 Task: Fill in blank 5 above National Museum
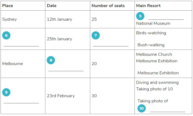coord(166,19)
